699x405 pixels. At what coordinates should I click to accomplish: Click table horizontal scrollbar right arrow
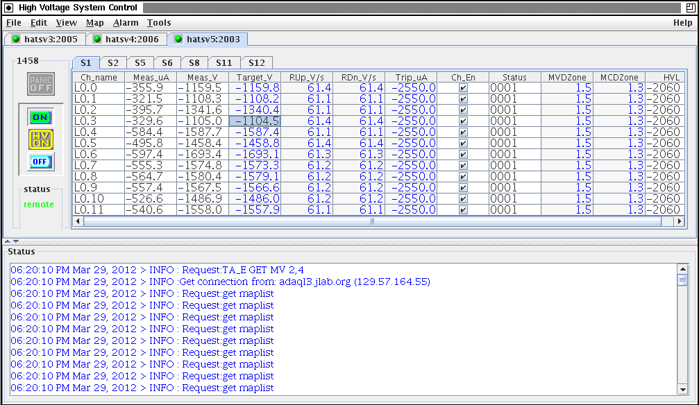679,221
